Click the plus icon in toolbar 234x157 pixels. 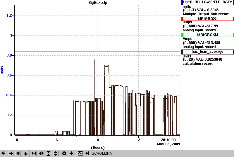click(x=72, y=153)
